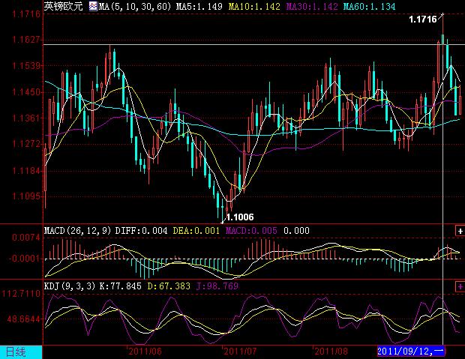Click the 112.7110 KDJ axis label
This screenshot has width=465, height=359.
21,294
